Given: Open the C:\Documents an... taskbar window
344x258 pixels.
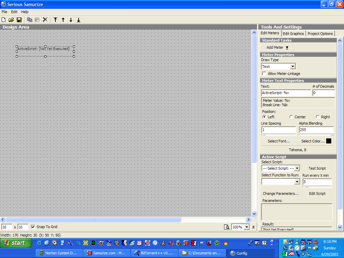Looking at the screenshot, I should 203,253.
